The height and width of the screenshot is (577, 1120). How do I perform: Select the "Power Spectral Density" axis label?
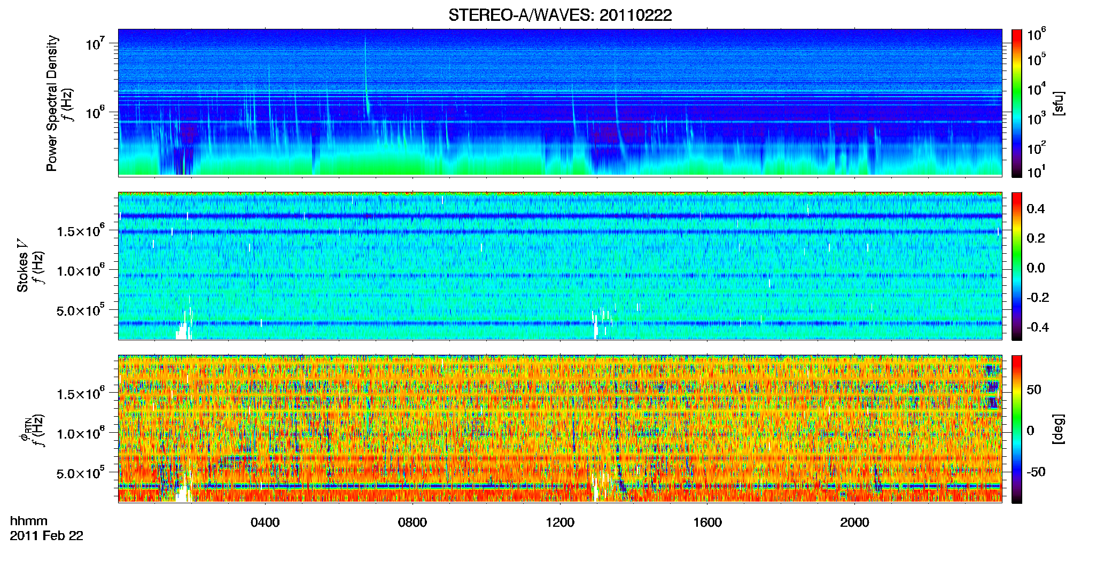tap(52, 103)
